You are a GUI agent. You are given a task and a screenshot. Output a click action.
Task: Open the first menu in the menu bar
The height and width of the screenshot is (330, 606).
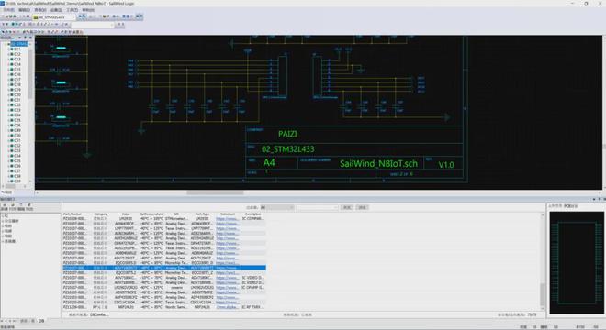(8, 10)
